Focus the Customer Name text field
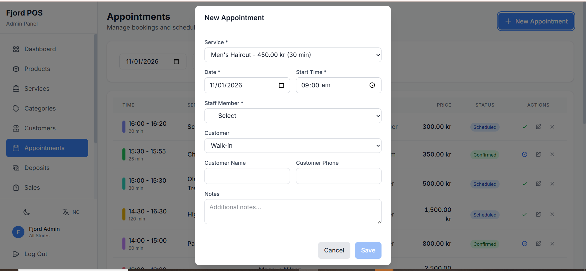 tap(247, 176)
